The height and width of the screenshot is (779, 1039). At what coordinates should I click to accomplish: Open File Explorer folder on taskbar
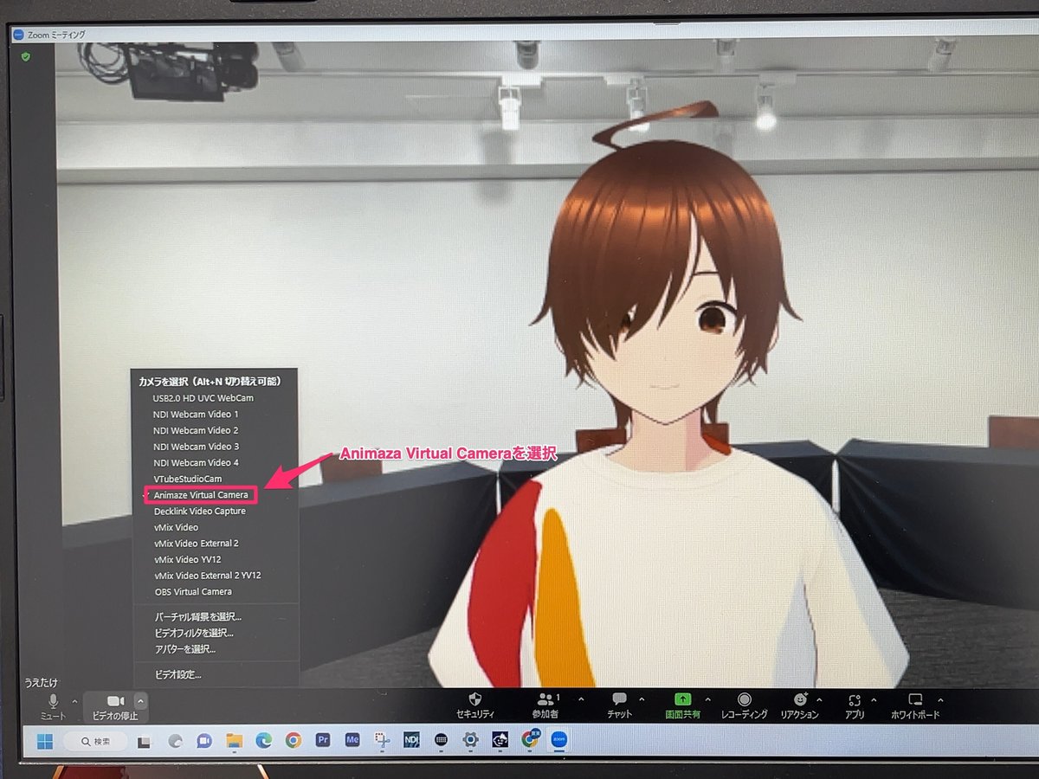[234, 741]
